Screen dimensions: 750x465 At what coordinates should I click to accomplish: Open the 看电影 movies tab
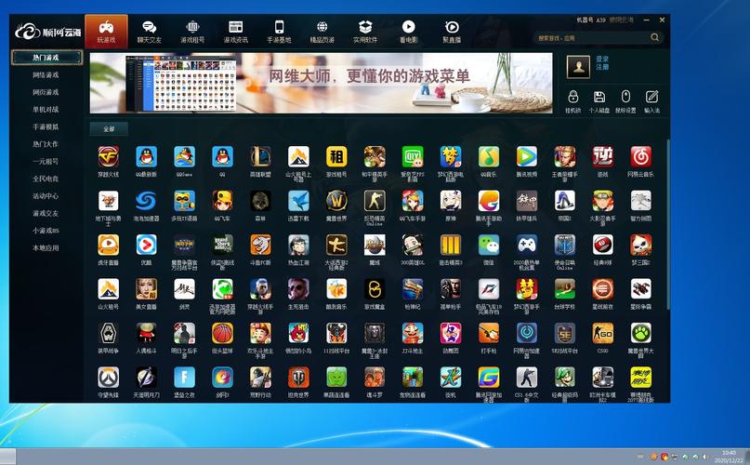(x=409, y=32)
